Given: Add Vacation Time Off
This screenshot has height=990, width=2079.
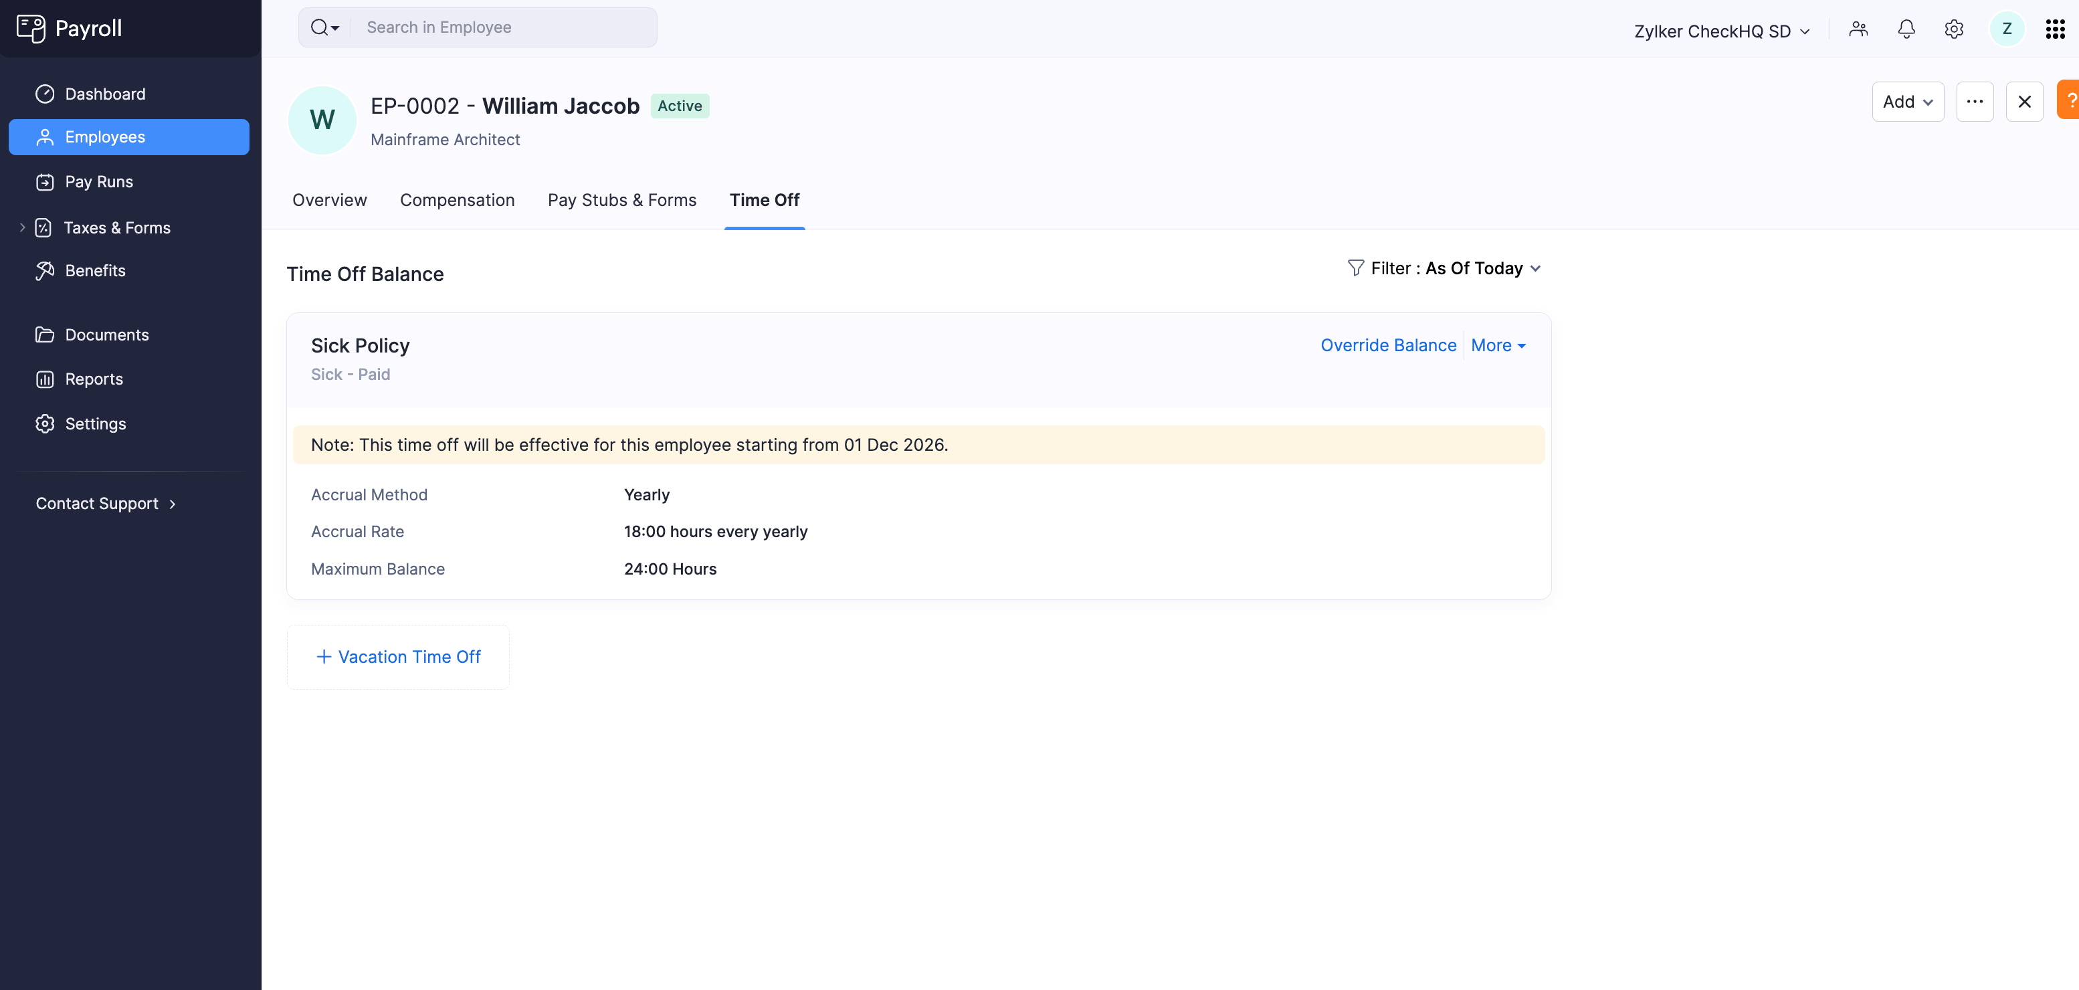Looking at the screenshot, I should click(398, 657).
